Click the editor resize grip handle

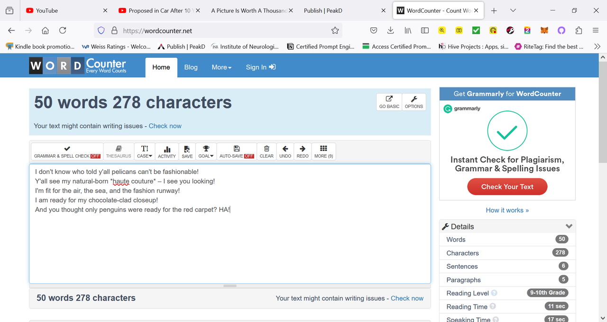[x=230, y=286]
